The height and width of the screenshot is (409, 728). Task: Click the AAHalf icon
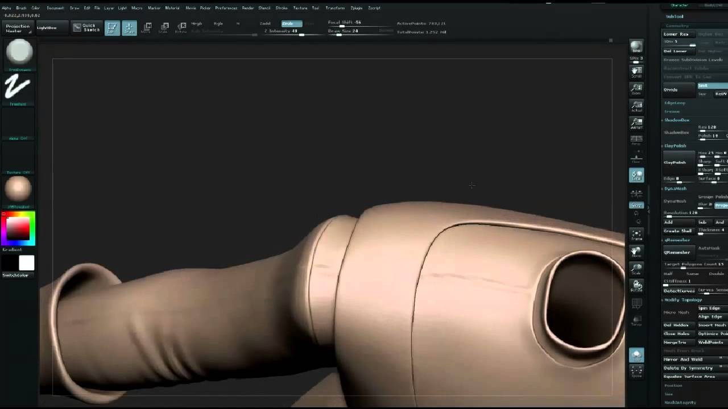(636, 123)
